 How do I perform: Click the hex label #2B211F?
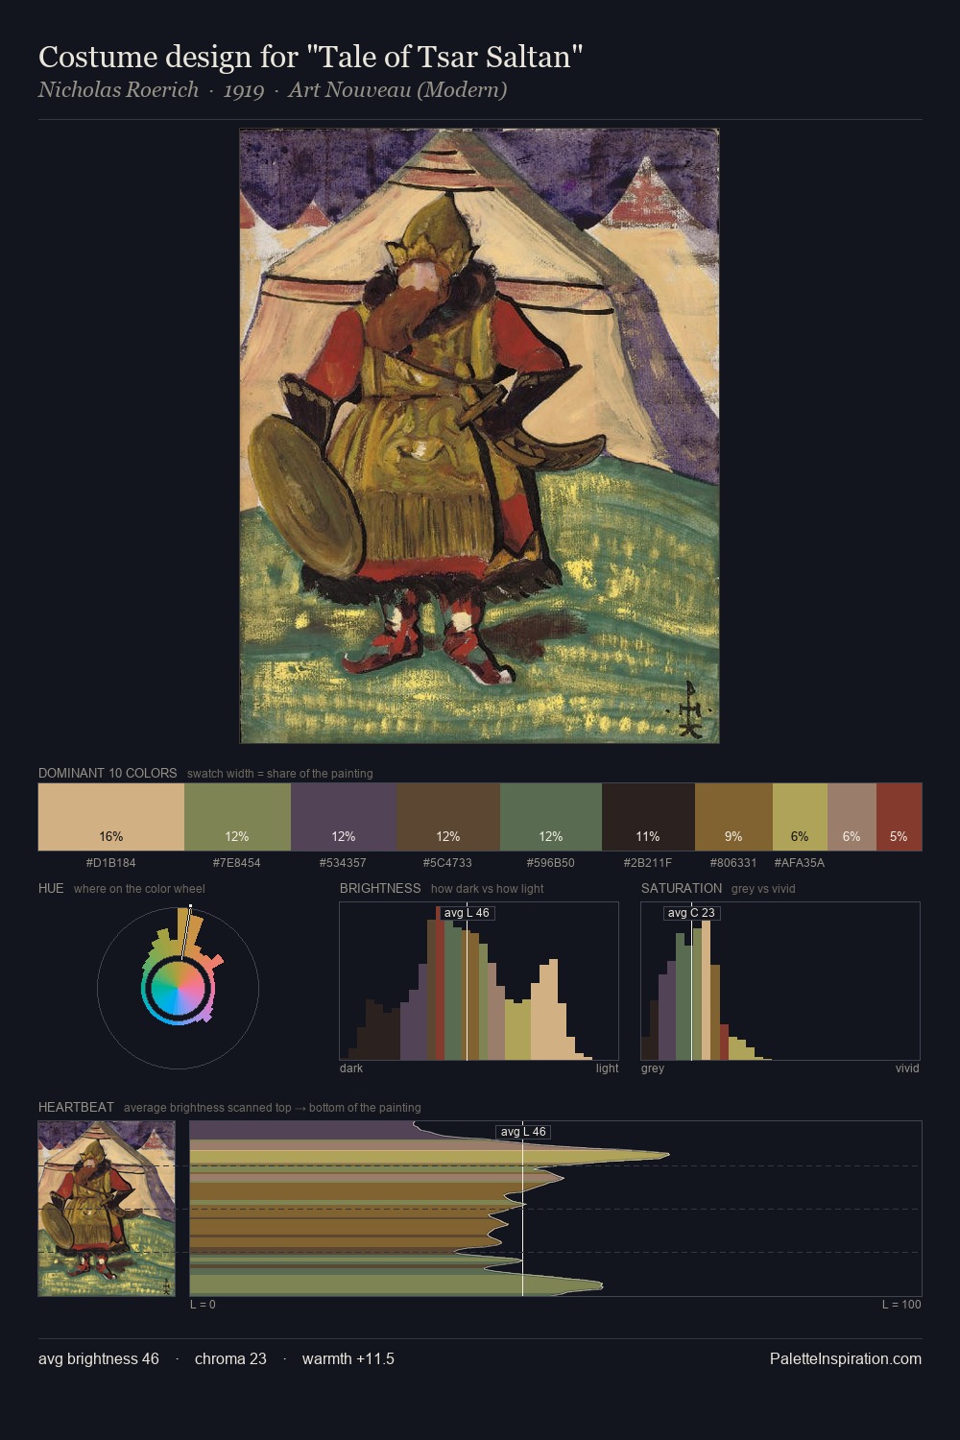click(648, 862)
